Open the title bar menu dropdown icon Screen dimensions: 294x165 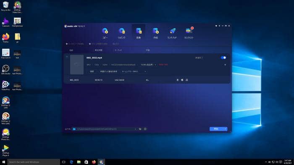(219, 26)
